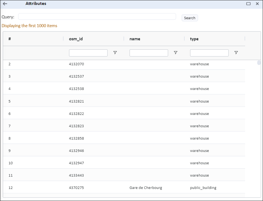Click the Search button

(190, 18)
